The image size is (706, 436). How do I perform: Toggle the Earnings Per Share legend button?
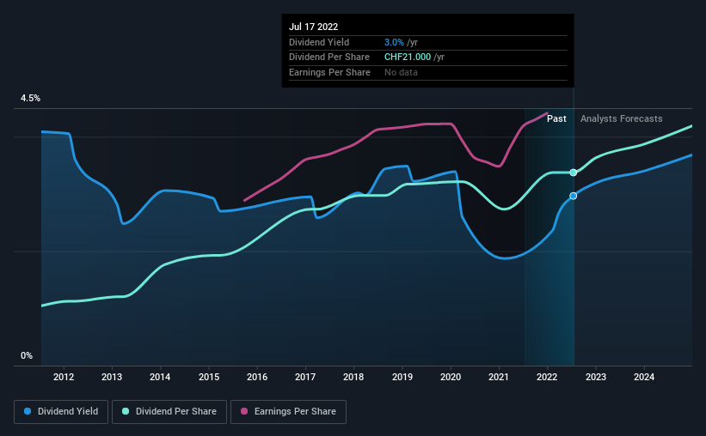[x=288, y=412]
